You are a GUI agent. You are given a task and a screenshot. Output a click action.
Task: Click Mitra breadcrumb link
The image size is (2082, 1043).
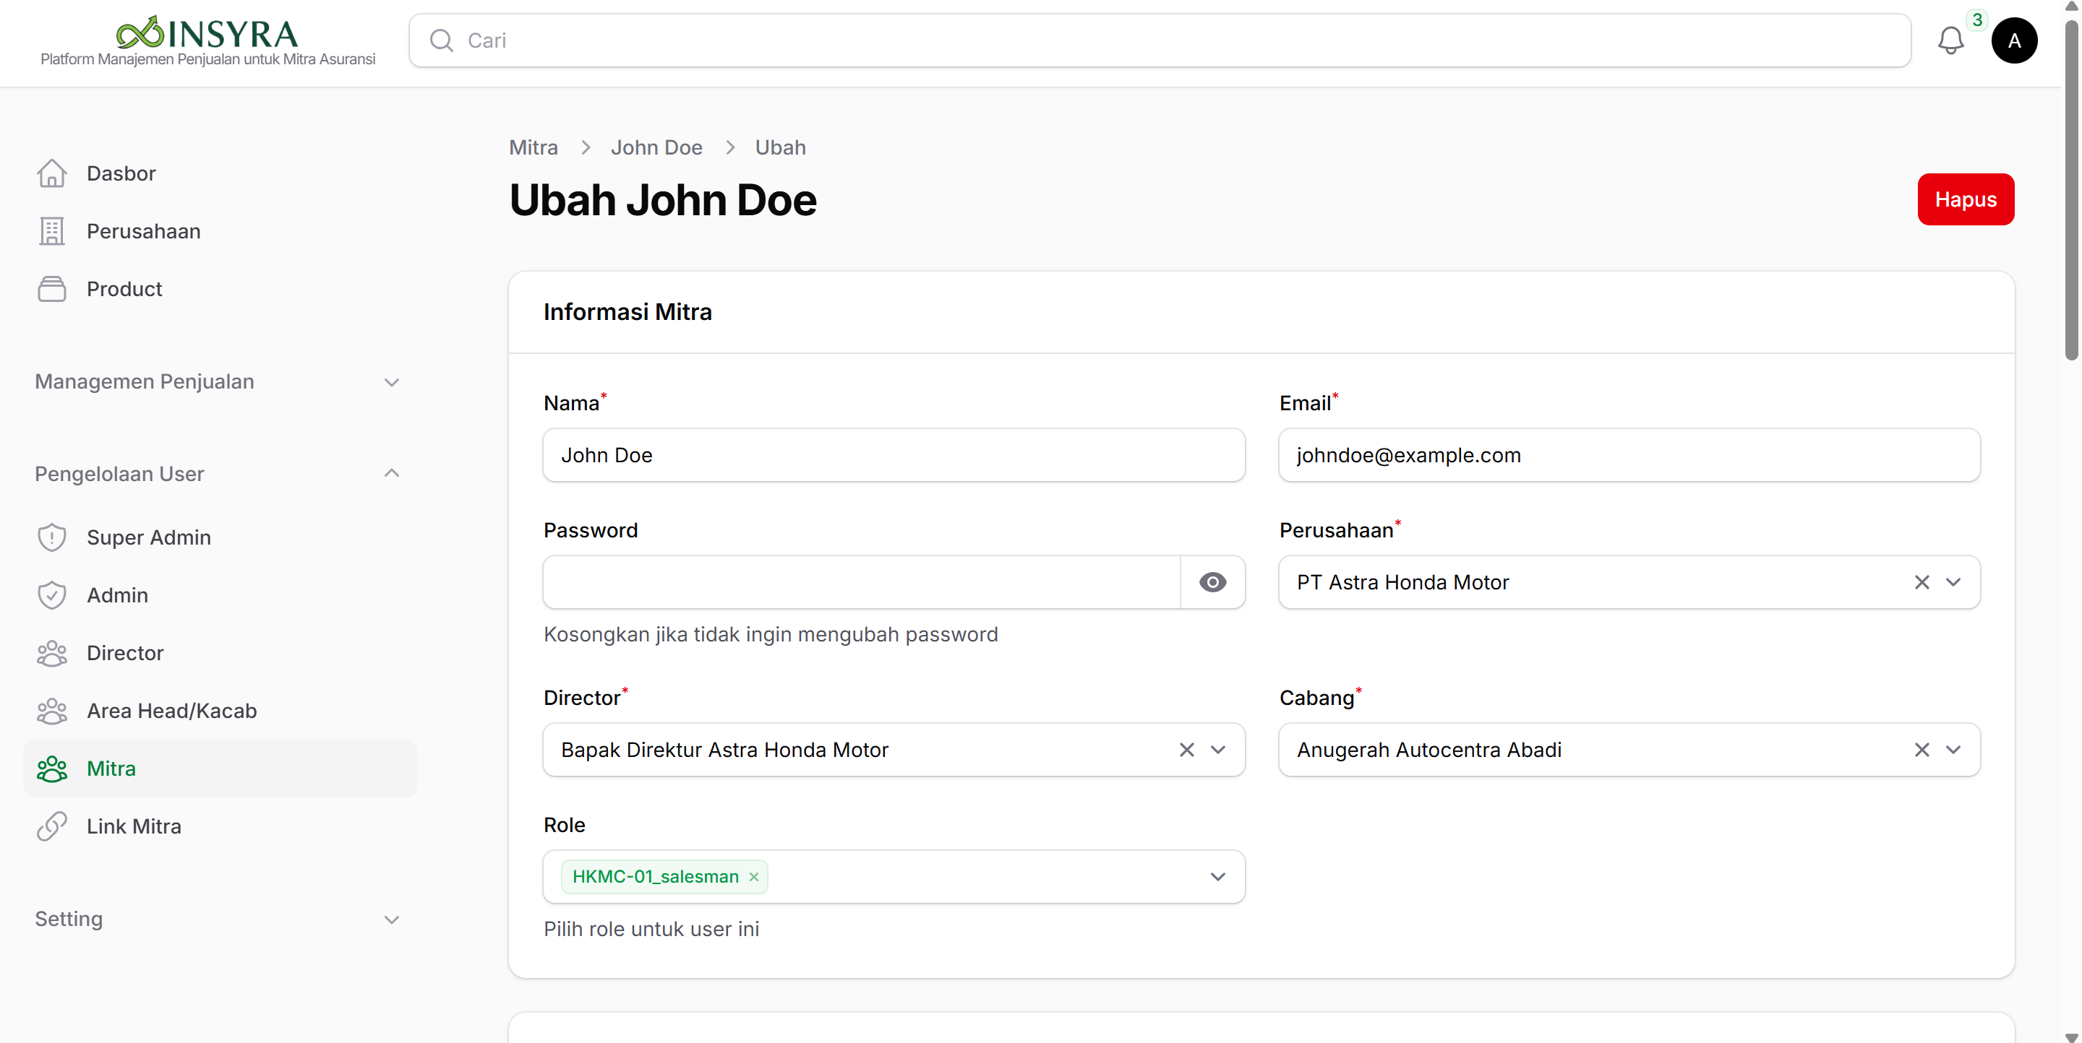(534, 148)
